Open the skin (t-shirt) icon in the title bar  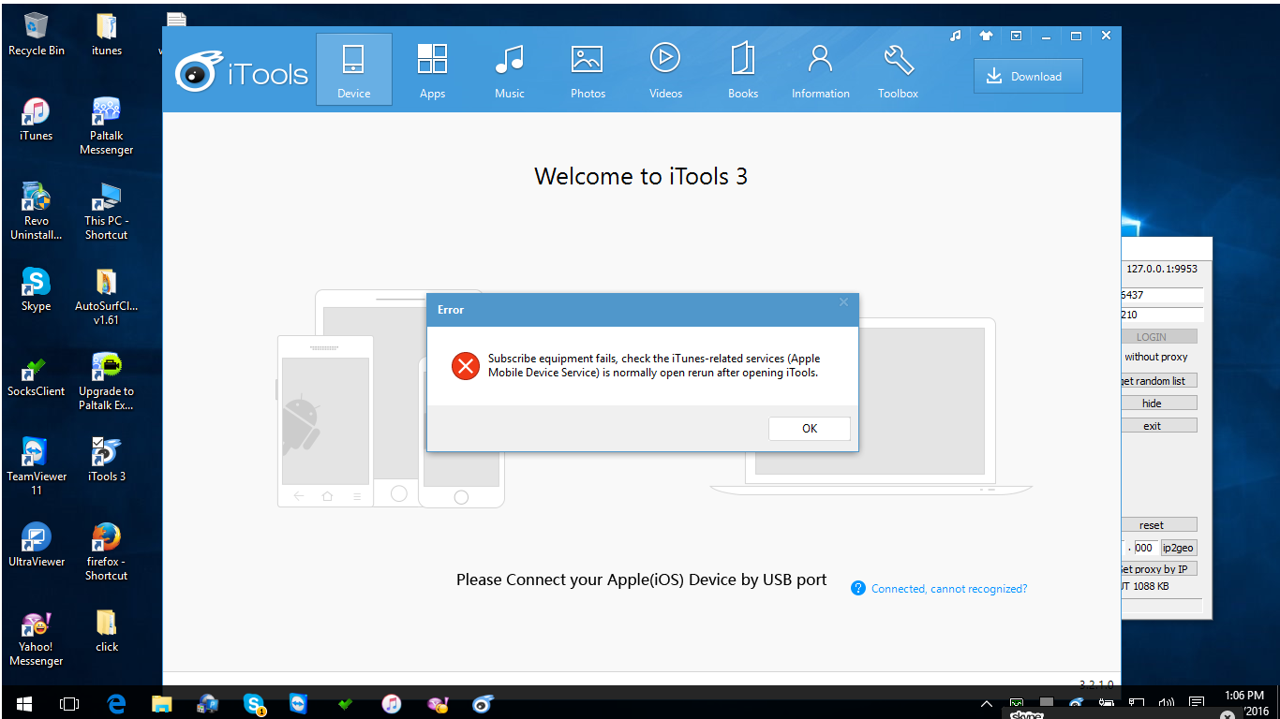pos(986,36)
